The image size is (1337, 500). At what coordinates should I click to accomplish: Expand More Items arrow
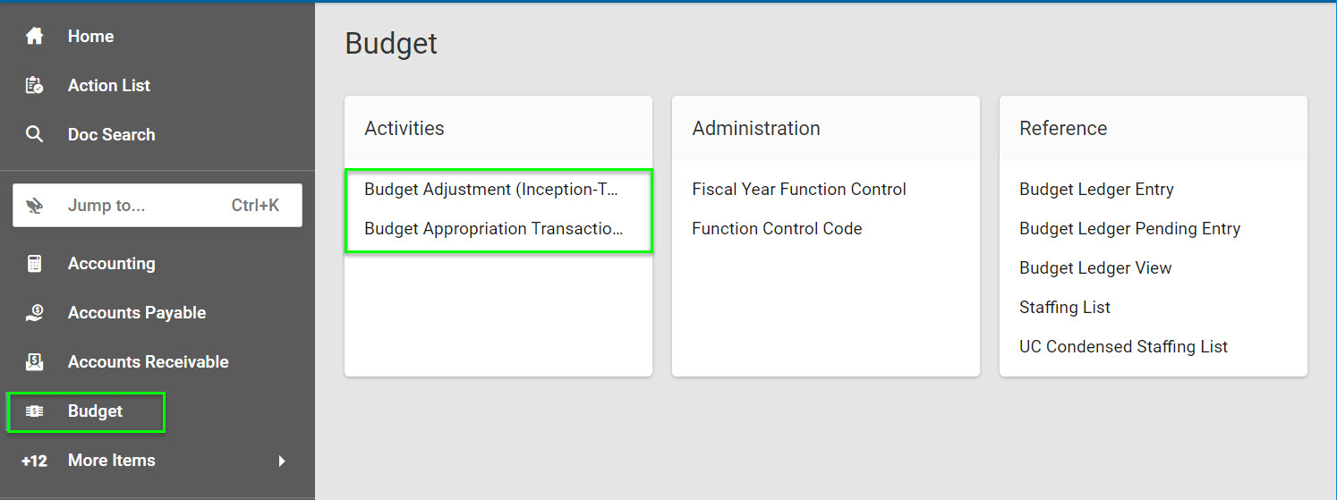282,461
